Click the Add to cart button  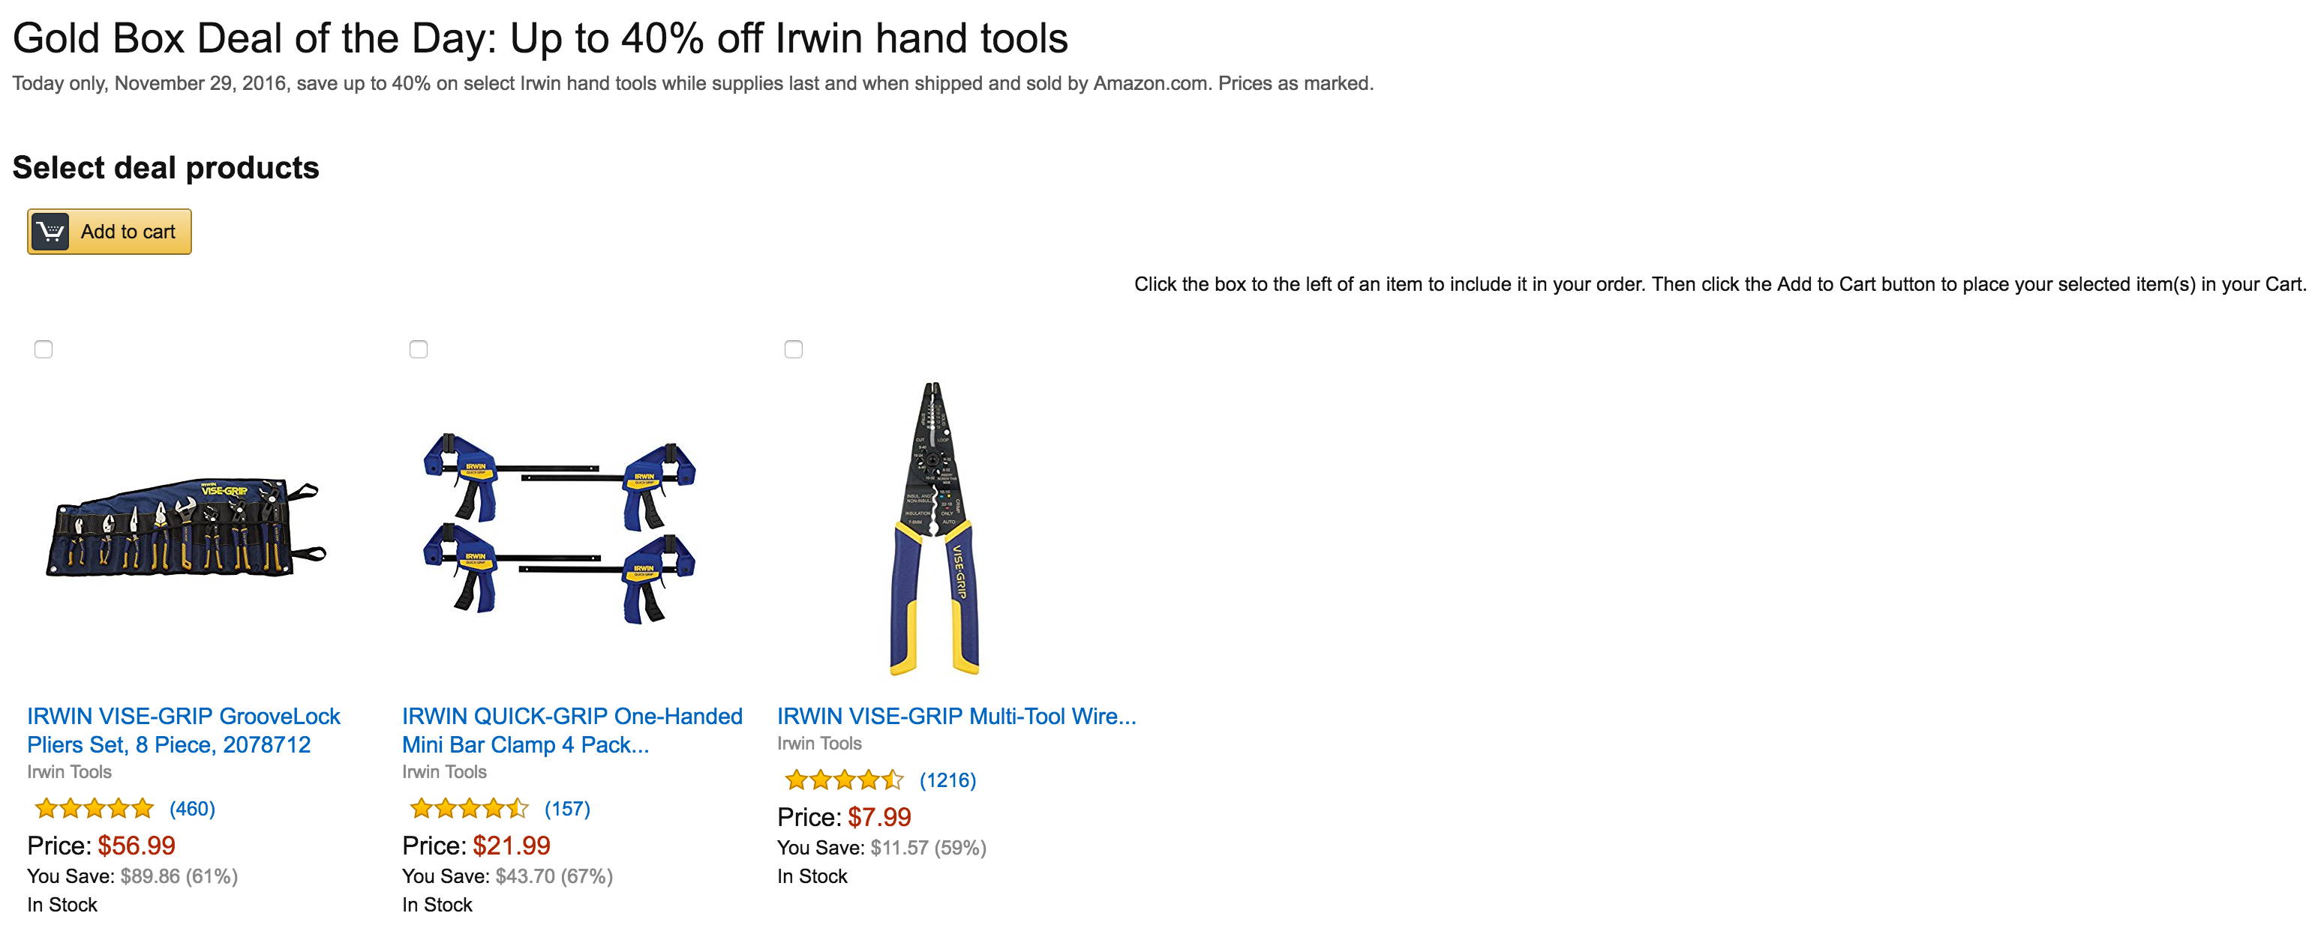coord(110,232)
